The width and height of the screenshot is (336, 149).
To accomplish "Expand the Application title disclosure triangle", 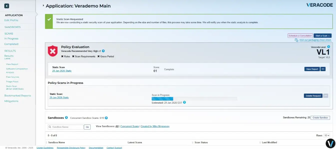I will [43, 5].
